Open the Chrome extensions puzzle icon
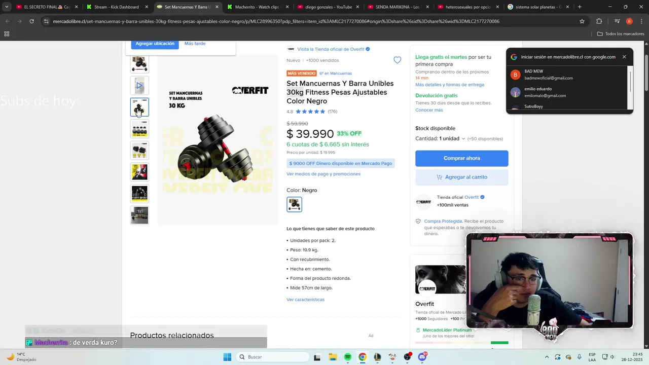This screenshot has height=365, width=649. (599, 21)
